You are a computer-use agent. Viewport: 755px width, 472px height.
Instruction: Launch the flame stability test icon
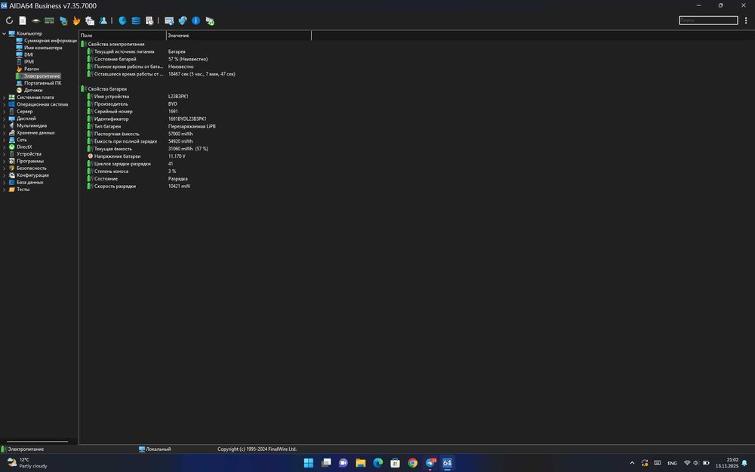(76, 20)
